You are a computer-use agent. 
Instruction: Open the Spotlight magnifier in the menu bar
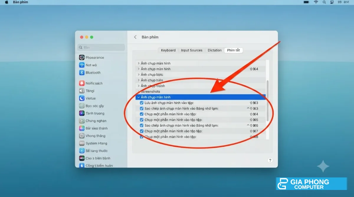click(324, 2)
